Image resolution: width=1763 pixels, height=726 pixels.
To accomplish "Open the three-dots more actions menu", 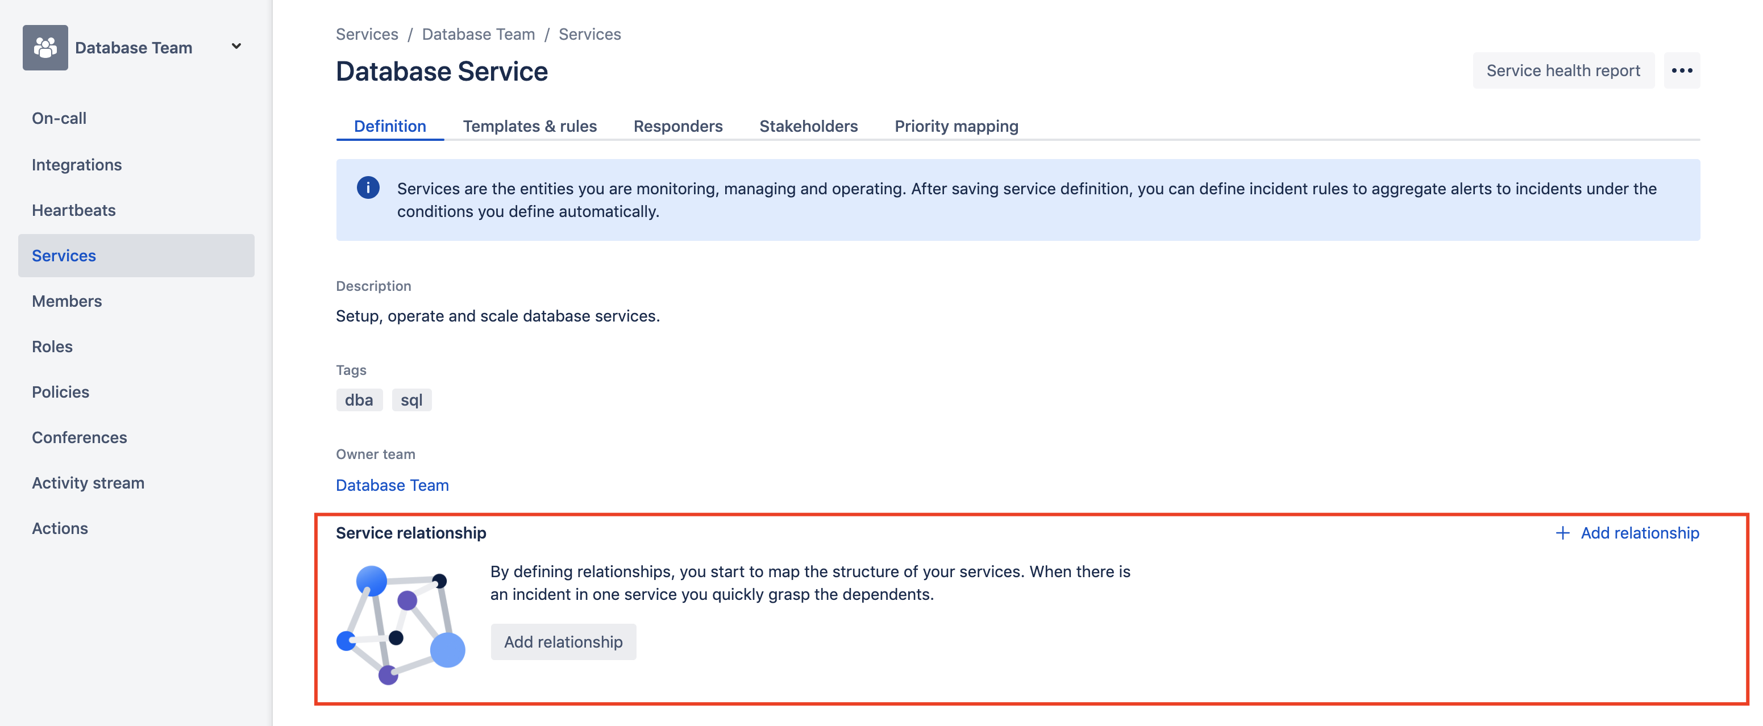I will click(x=1682, y=70).
